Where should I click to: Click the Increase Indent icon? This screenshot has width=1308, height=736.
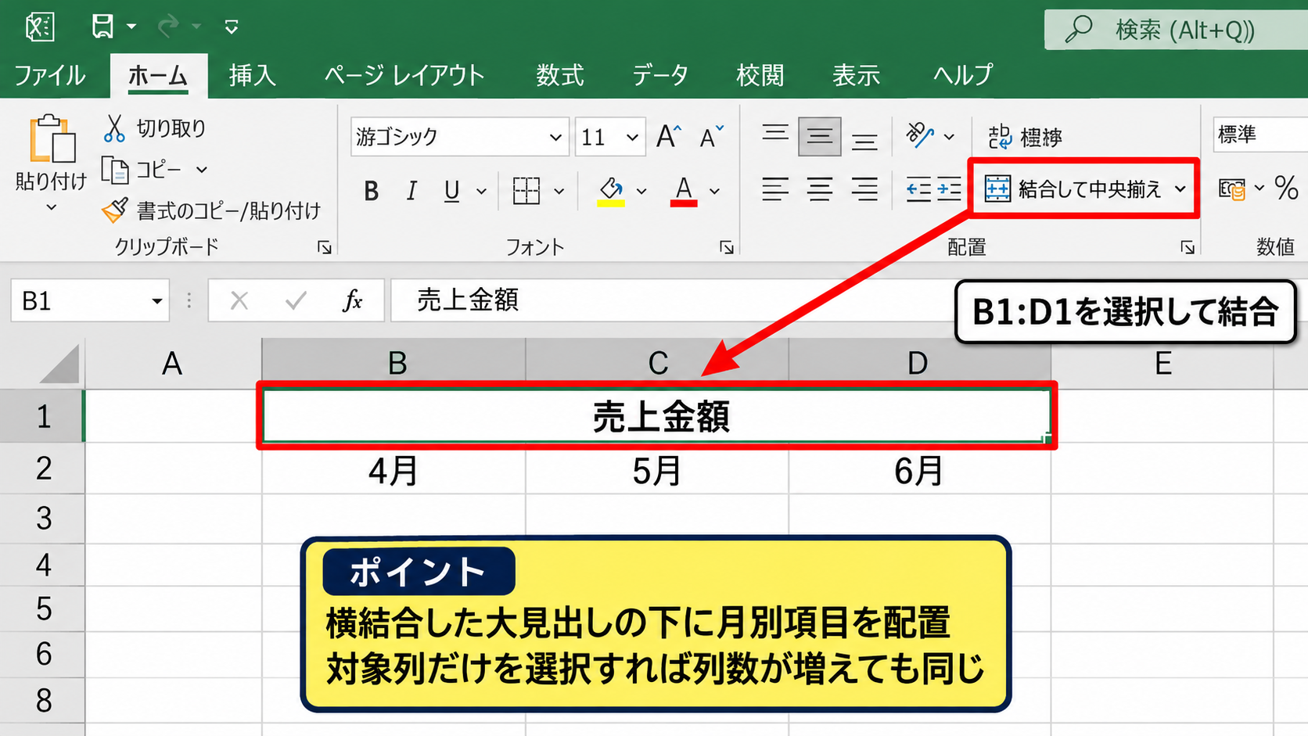tap(949, 189)
